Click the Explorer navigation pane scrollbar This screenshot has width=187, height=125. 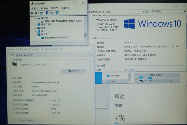click(x=129, y=77)
